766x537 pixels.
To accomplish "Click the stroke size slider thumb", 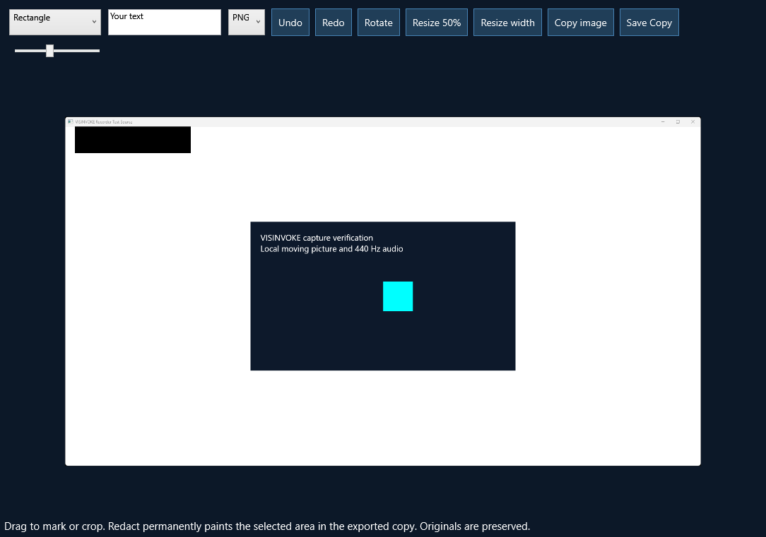I will [50, 51].
